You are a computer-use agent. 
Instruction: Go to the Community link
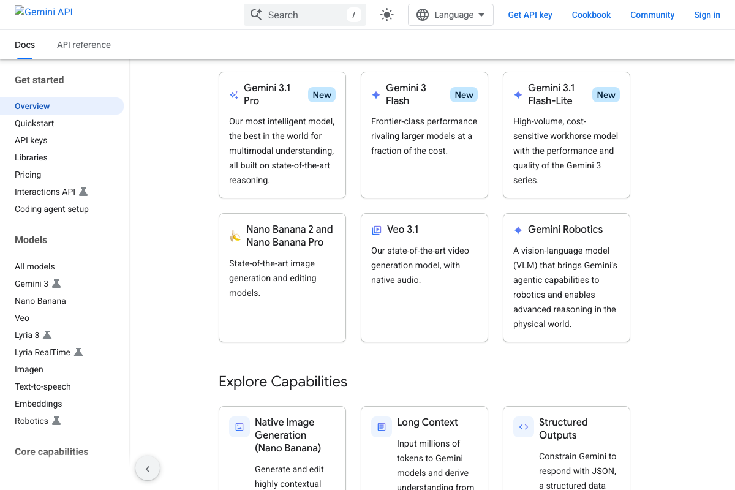click(x=652, y=15)
